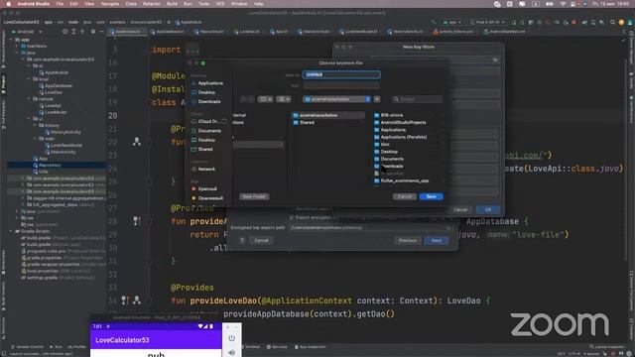
Task: Open the grouping options dropdown in file dialog
Action: click(283, 99)
